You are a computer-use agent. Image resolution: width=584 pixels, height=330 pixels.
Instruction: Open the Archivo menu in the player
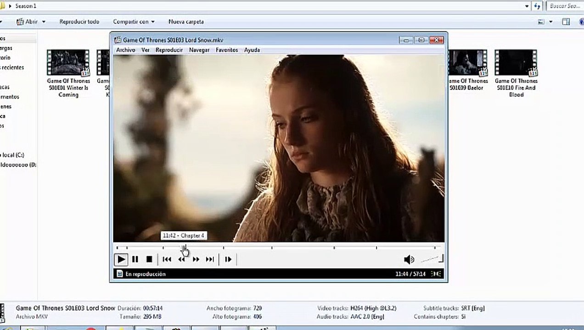(125, 50)
